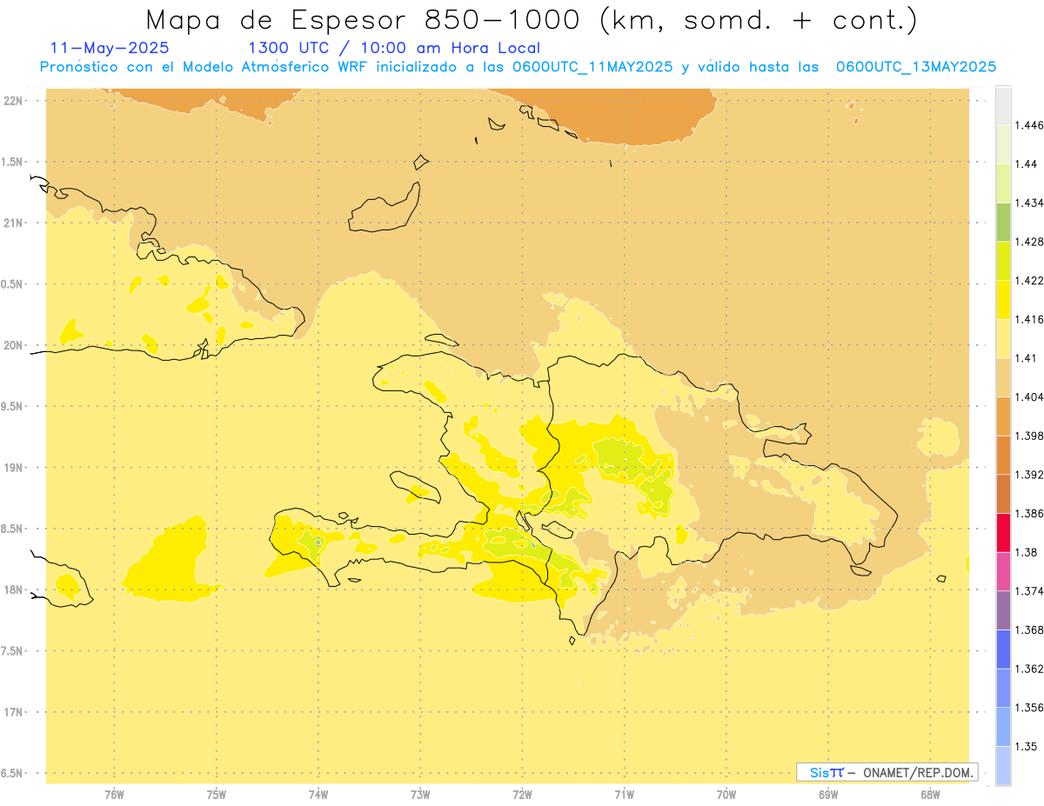Select the yellow-green swatch between 1.422 and 1.428
The height and width of the screenshot is (806, 1044).
point(1003,261)
